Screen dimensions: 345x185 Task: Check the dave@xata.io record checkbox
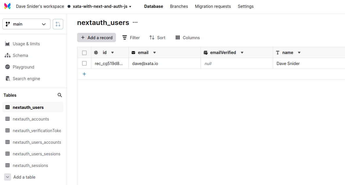(84, 63)
